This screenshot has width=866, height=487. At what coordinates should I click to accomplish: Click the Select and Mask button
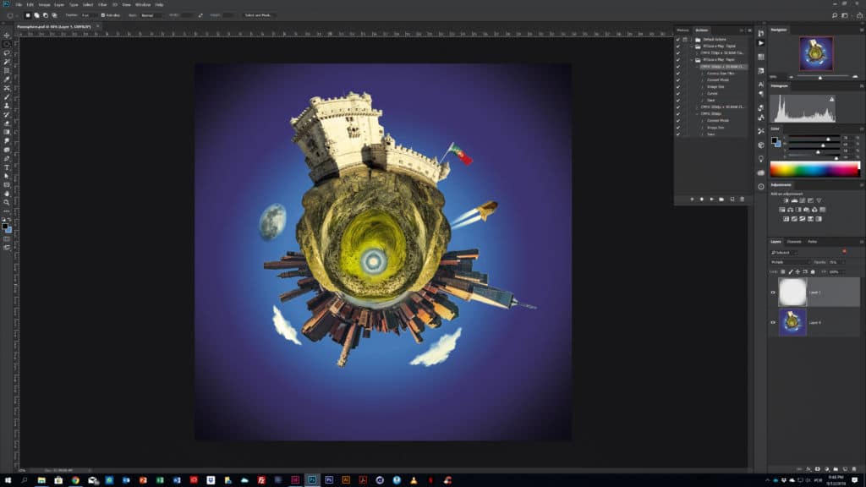click(260, 14)
